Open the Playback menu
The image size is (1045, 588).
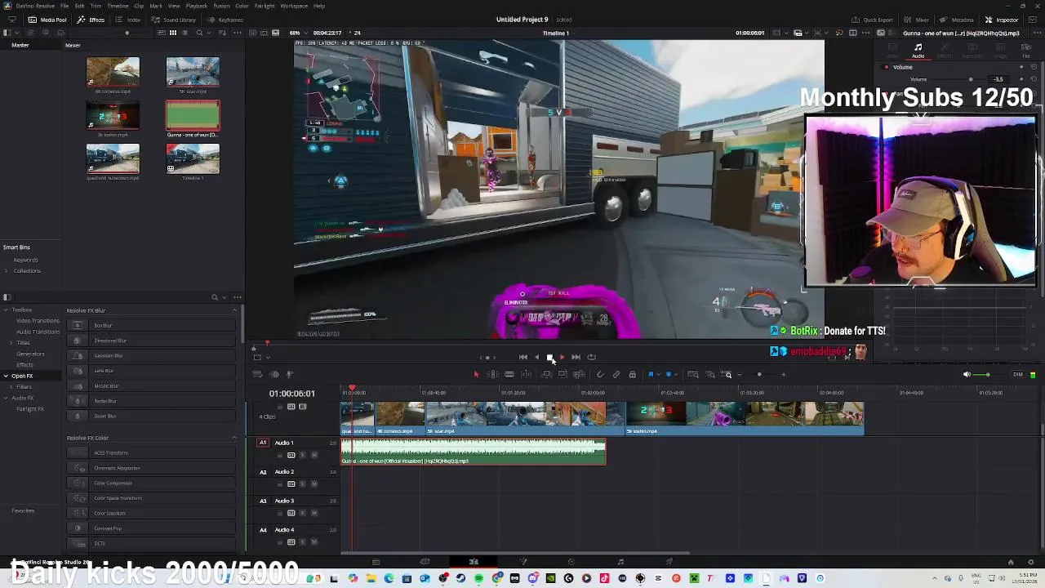click(x=197, y=6)
